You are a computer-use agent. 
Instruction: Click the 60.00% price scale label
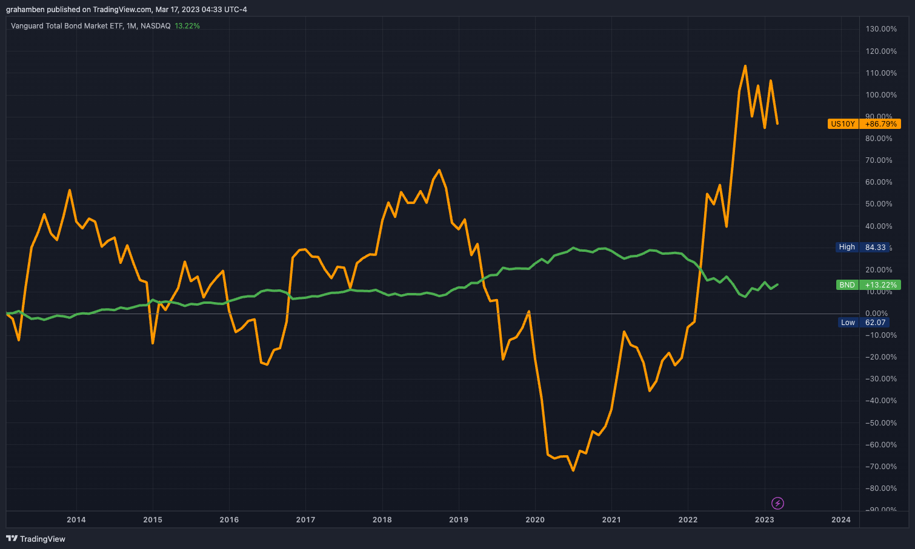pyautogui.click(x=879, y=182)
